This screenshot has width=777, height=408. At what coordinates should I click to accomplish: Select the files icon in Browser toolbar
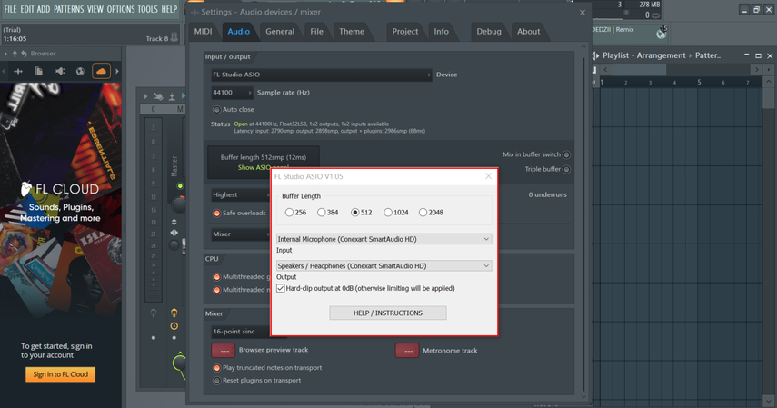point(39,72)
